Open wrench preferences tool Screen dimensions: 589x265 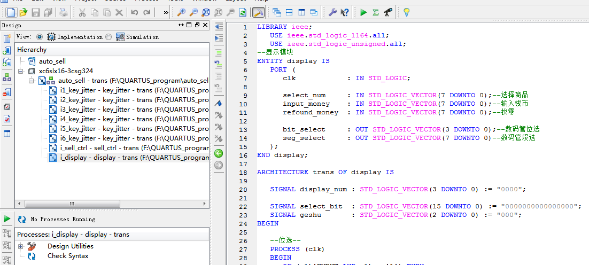332,12
